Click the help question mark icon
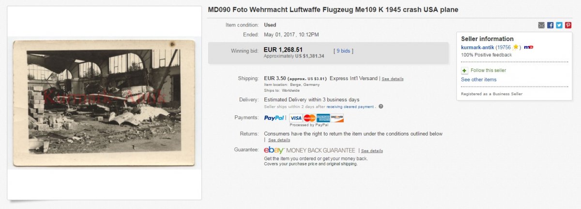The image size is (581, 209). pyautogui.click(x=381, y=107)
